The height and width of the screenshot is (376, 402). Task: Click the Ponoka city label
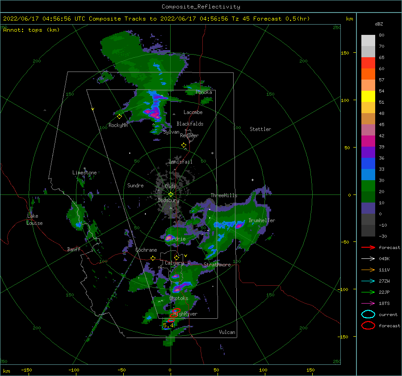point(204,93)
